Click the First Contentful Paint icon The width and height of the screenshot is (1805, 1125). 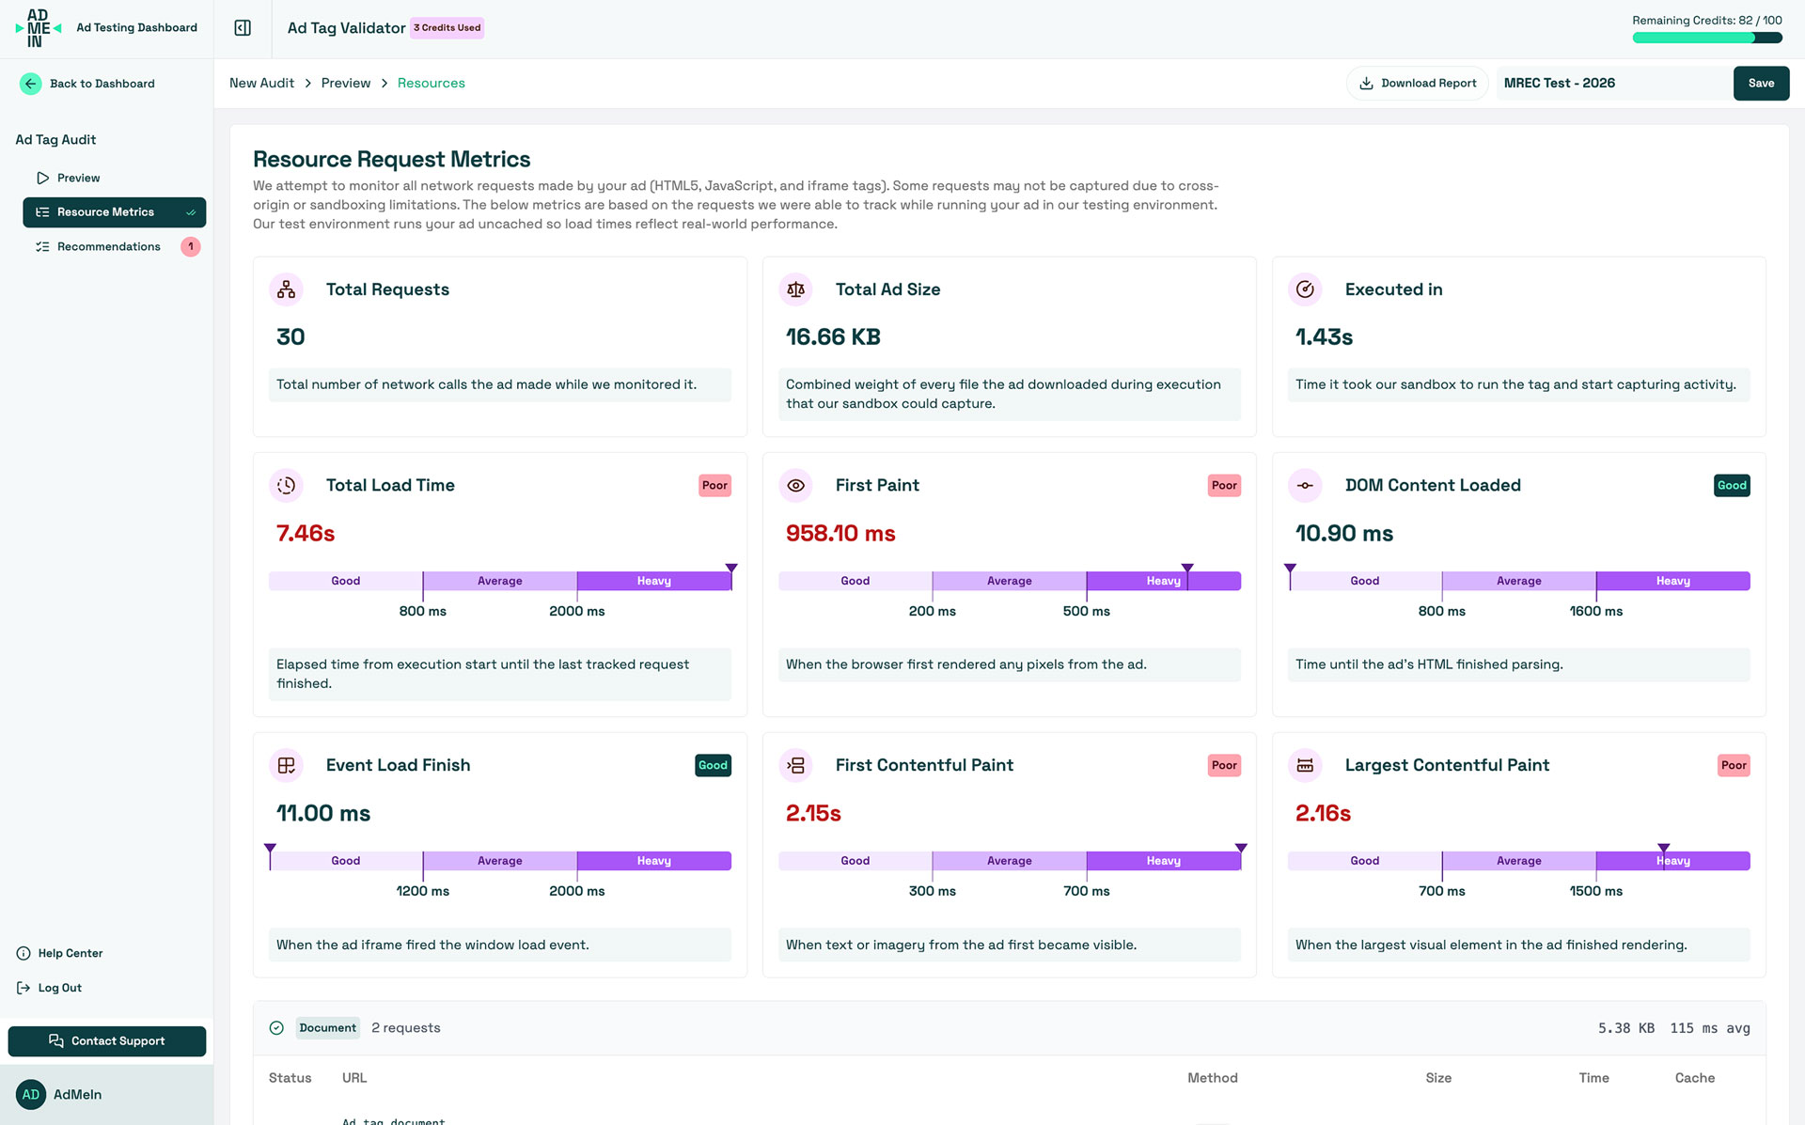[796, 766]
